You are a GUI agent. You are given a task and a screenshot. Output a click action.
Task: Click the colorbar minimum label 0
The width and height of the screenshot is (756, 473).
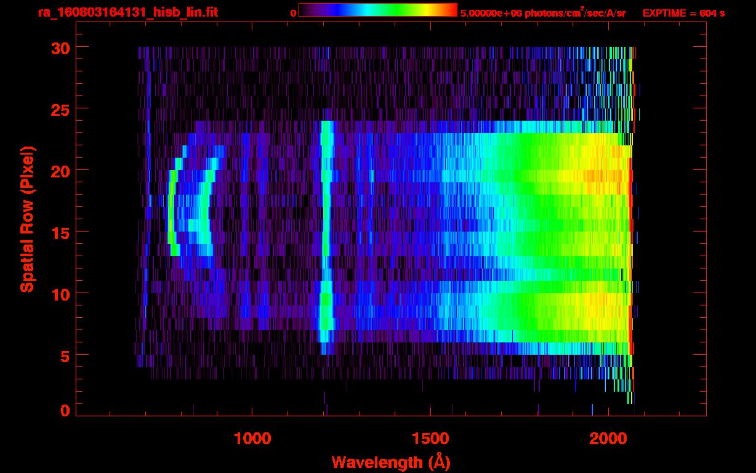tap(293, 13)
